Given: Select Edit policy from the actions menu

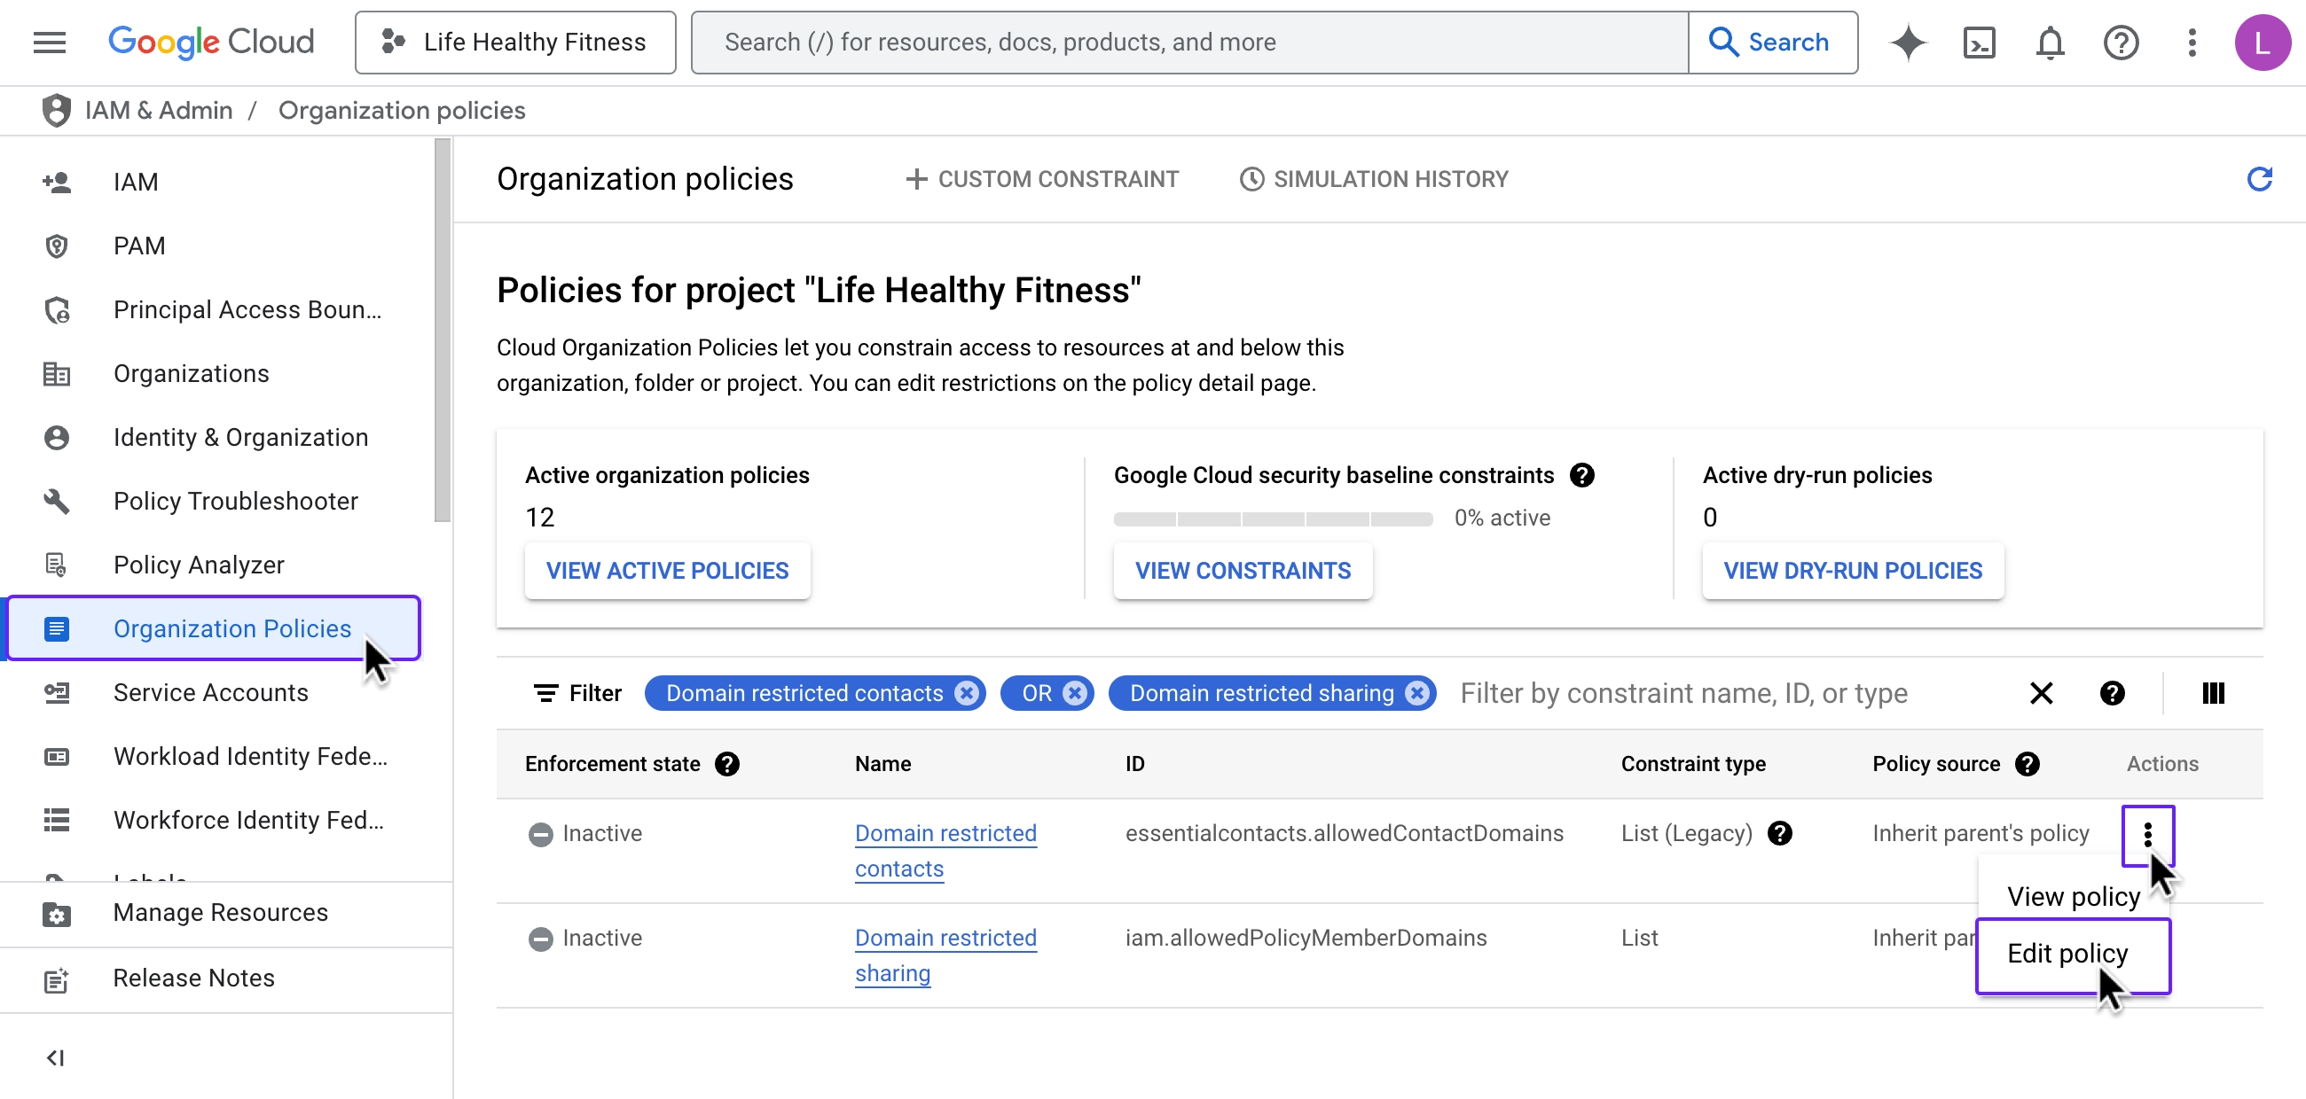Looking at the screenshot, I should tap(2067, 954).
